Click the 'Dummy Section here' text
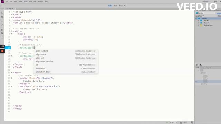 click(x=35, y=89)
